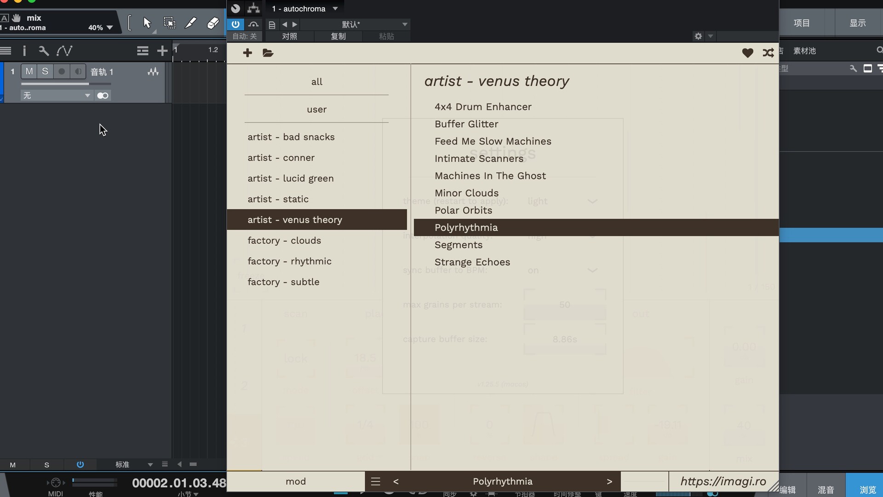
Task: Open the wrench options icon in track header
Action: click(x=44, y=51)
